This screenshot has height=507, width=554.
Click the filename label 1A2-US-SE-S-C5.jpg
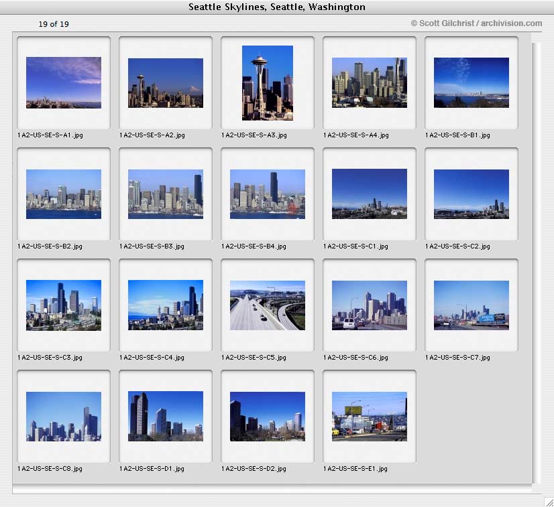pyautogui.click(x=254, y=358)
